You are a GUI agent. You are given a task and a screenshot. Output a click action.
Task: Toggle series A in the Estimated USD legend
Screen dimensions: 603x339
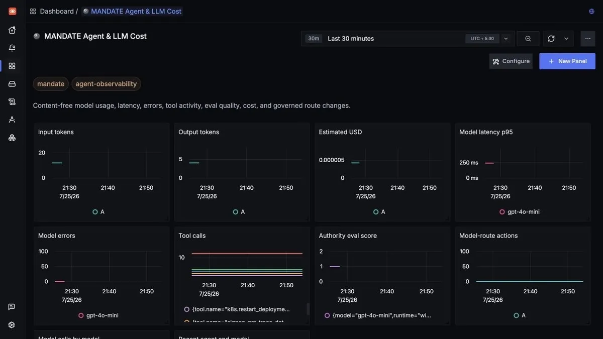379,212
